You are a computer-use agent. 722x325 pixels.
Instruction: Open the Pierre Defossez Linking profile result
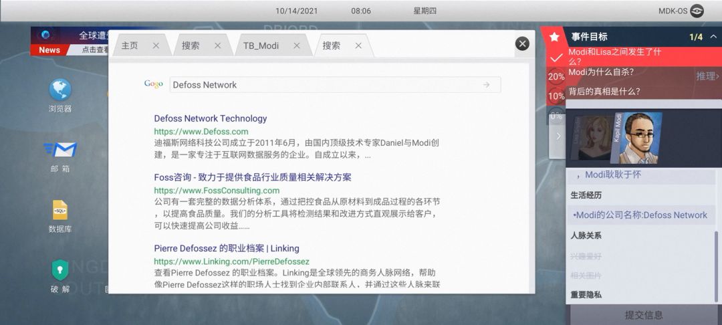pyautogui.click(x=226, y=248)
